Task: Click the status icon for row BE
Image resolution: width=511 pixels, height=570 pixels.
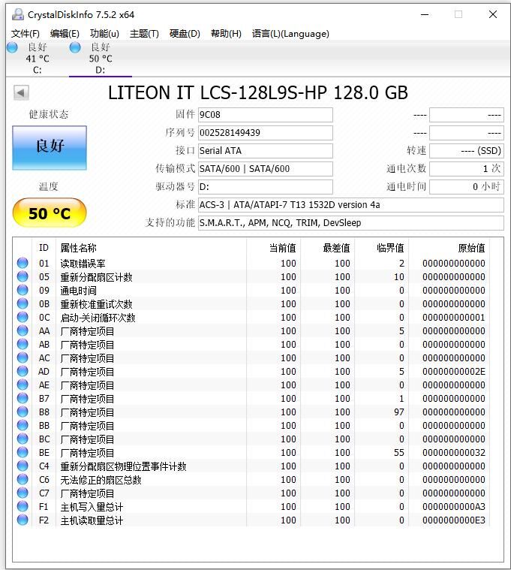Action: click(23, 452)
